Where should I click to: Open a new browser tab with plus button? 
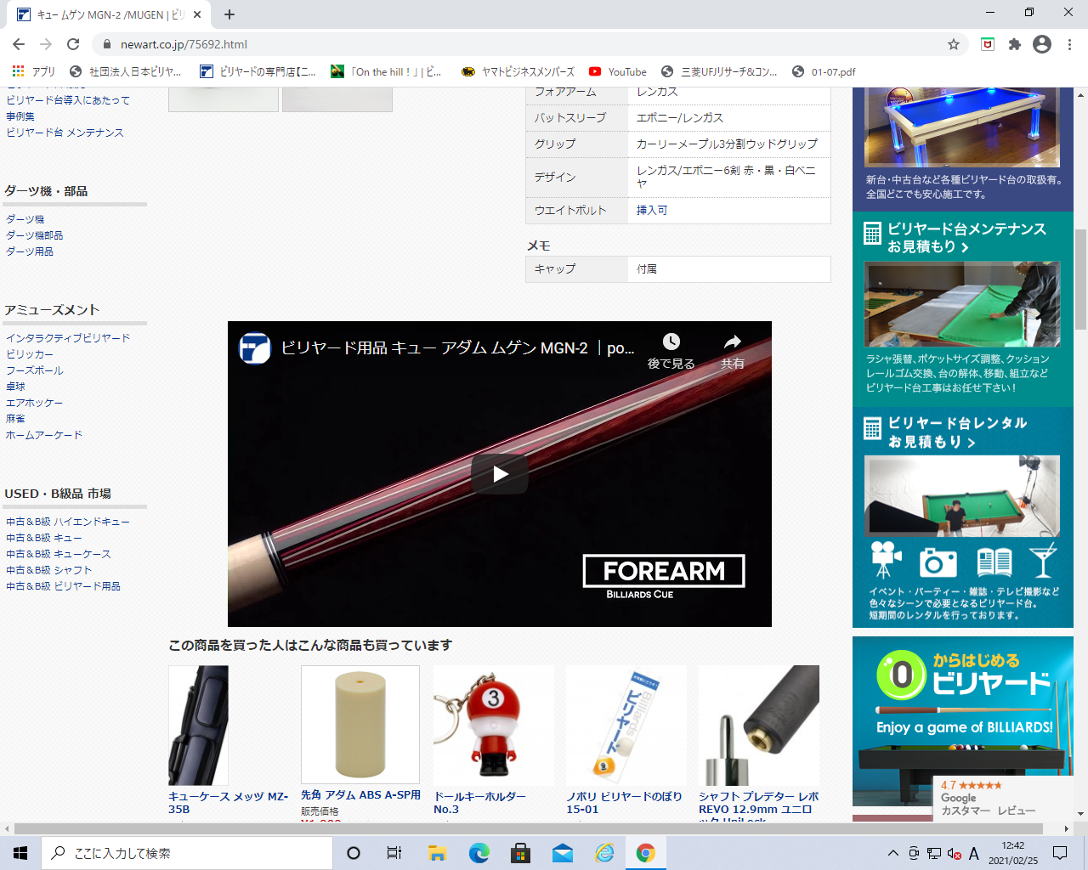coord(229,14)
